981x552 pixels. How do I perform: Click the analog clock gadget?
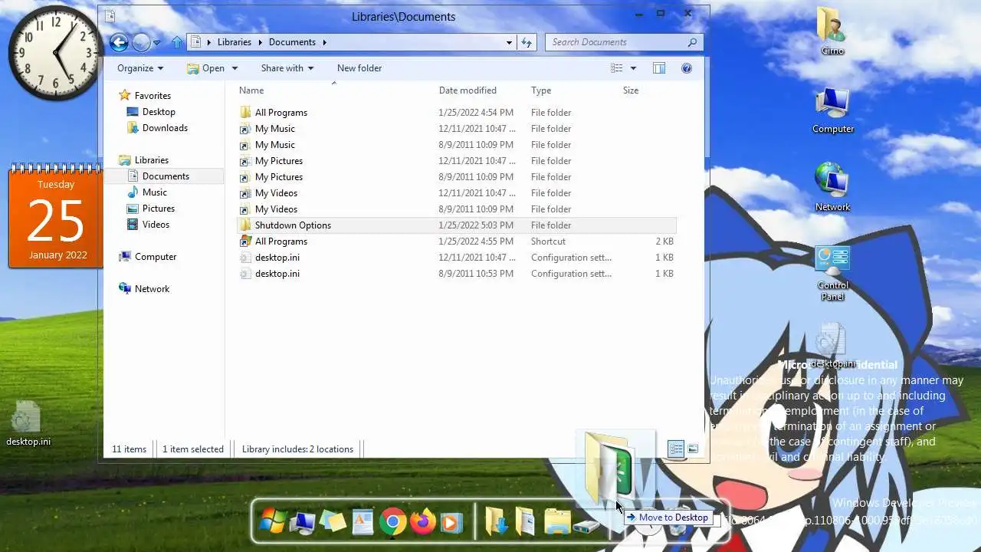pos(55,53)
